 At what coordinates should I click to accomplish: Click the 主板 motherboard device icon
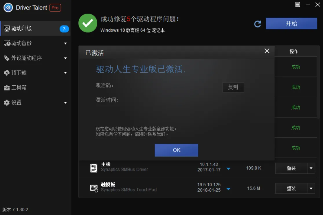[94, 168]
